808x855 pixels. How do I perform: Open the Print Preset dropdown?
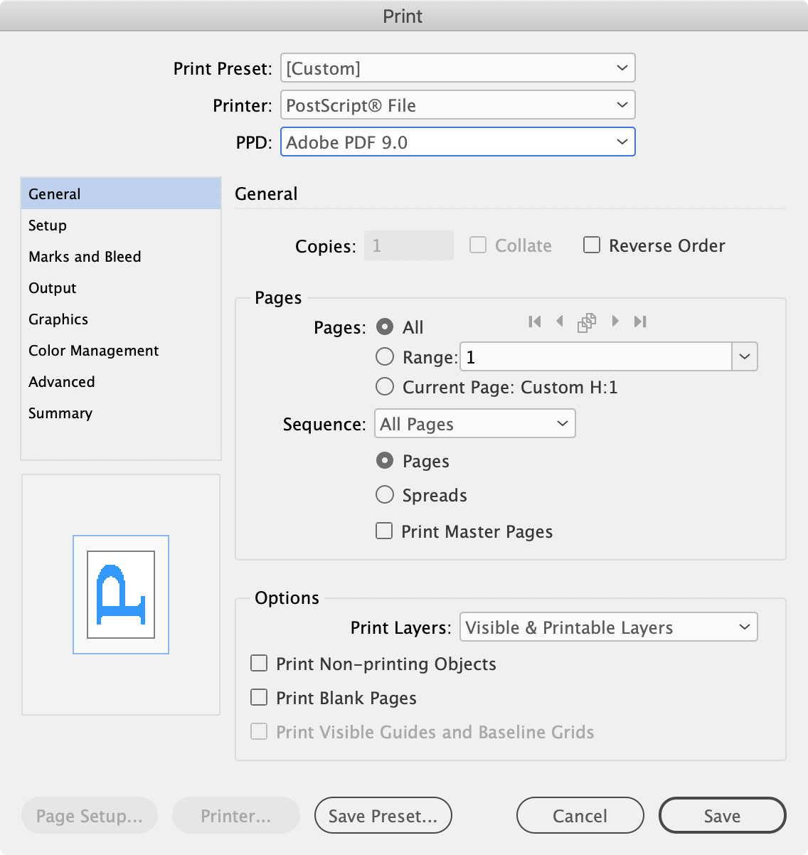click(x=457, y=68)
